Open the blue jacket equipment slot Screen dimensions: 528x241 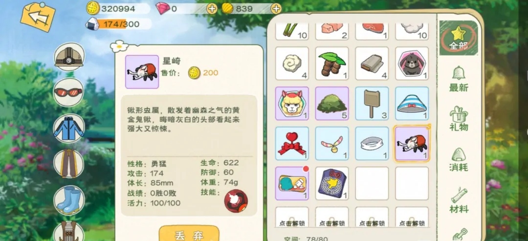[69, 128]
